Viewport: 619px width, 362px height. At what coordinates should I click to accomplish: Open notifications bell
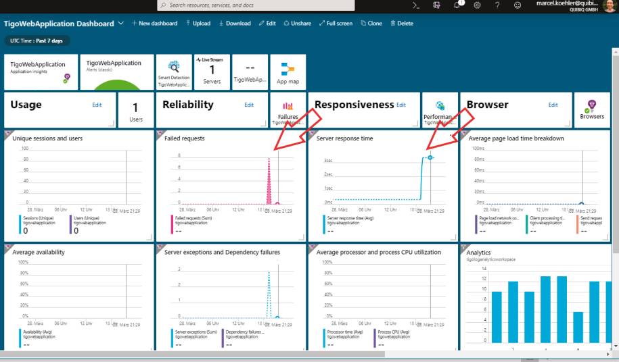[457, 5]
